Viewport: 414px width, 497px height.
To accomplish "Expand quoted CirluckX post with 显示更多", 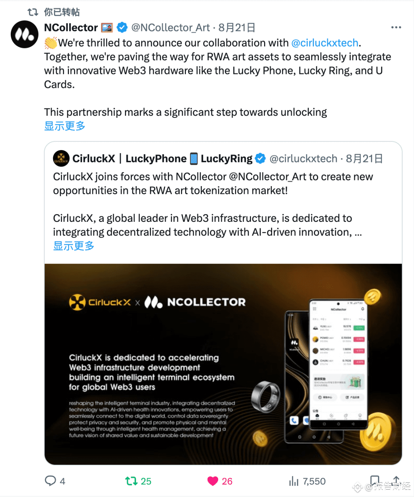I will 74,246.
